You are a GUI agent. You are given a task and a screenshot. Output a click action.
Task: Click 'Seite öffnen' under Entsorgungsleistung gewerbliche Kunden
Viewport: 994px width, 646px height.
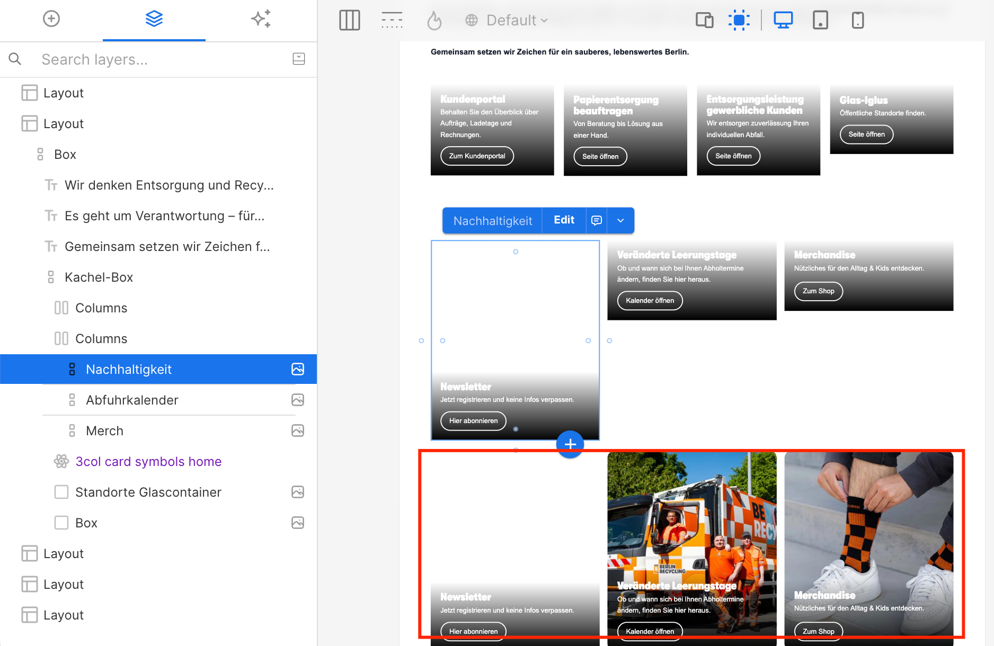point(733,156)
